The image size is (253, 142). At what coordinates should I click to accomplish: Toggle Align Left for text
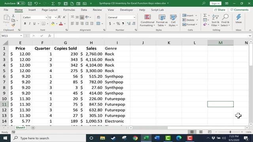72,24
